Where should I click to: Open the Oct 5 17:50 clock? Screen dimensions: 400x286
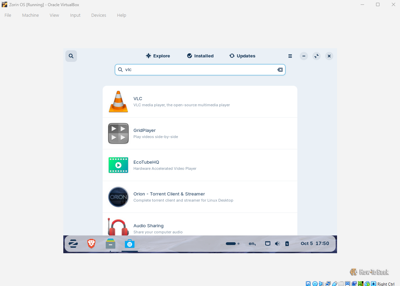(315, 244)
